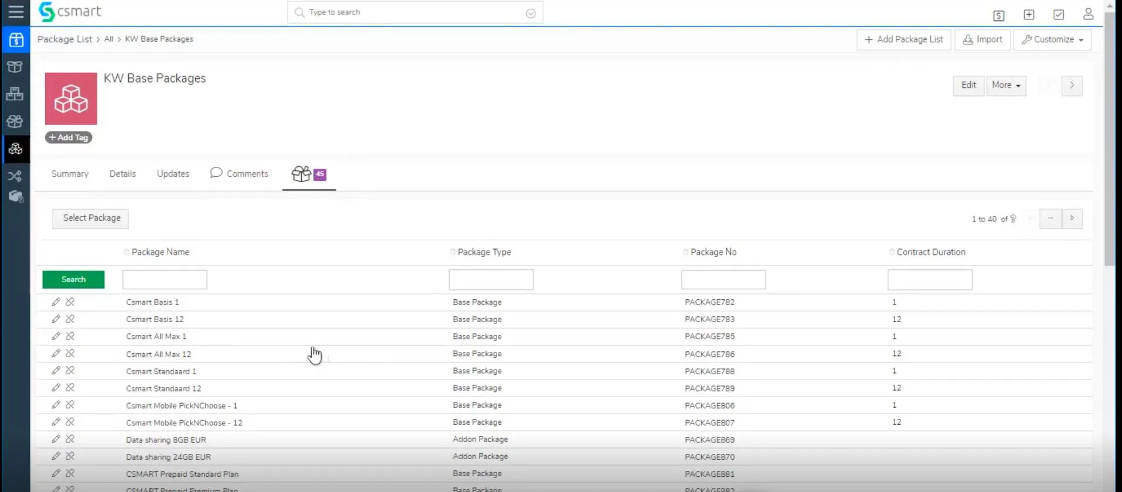Switch to the Details tab
Screen dimensions: 1122x492
123,173
